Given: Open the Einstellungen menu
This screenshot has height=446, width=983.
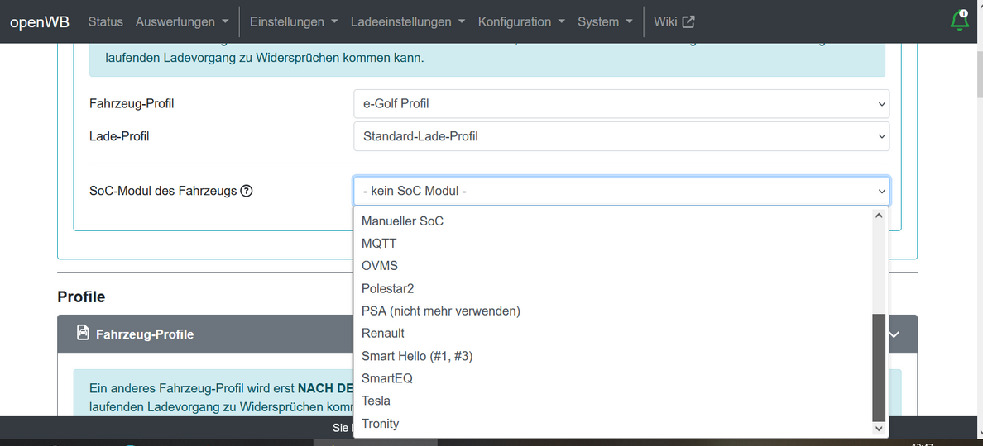Looking at the screenshot, I should [x=294, y=22].
